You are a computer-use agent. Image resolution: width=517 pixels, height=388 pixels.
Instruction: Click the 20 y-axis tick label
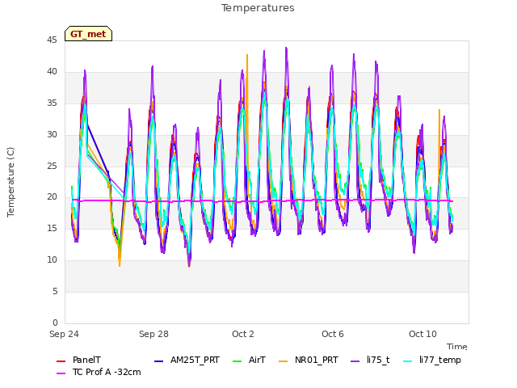(x=52, y=197)
